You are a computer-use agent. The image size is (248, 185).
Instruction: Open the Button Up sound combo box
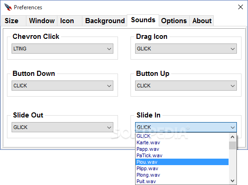click(x=186, y=86)
